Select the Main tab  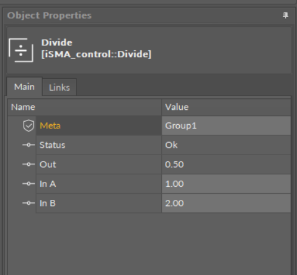pyautogui.click(x=24, y=87)
